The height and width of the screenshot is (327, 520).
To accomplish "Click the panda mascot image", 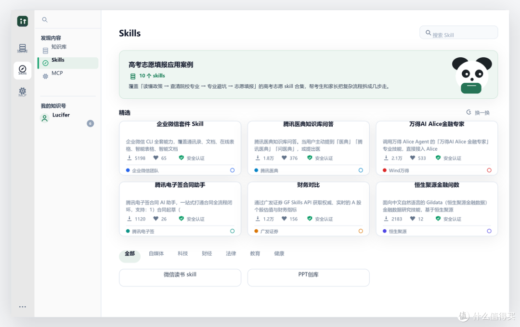I will tap(471, 75).
